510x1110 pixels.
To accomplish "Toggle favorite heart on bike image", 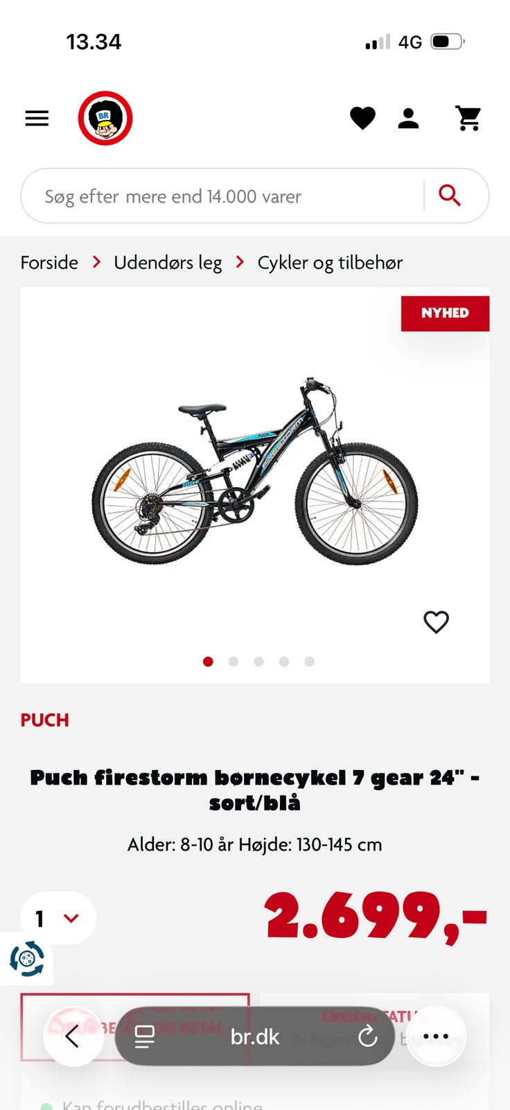I will pos(436,622).
